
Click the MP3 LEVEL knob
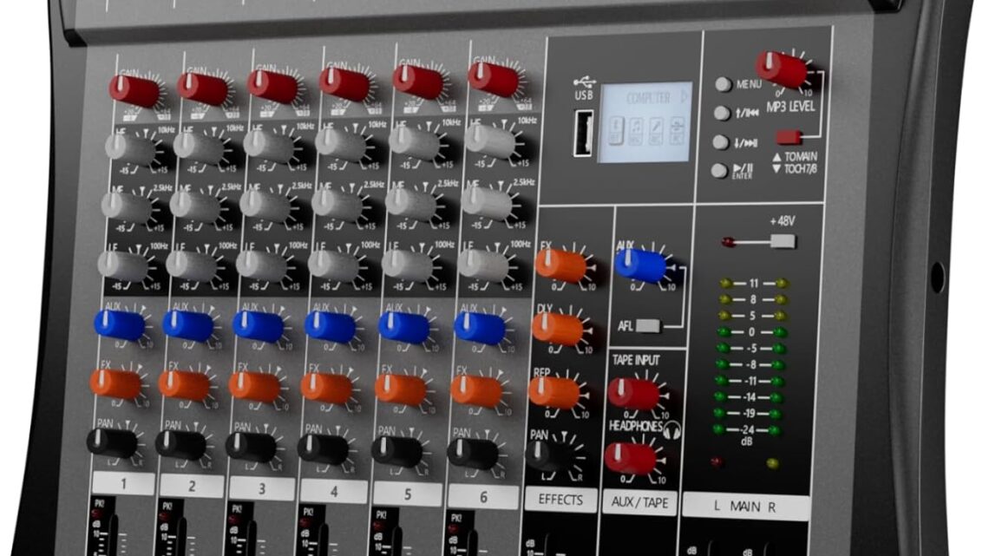tap(783, 69)
